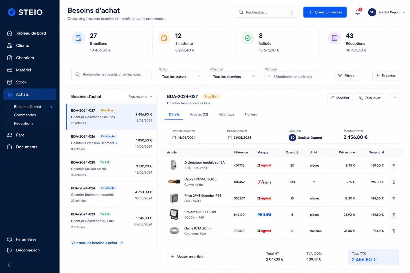Open the Tous les chantiers dropdown
The width and height of the screenshot is (410, 273).
pyautogui.click(x=234, y=77)
